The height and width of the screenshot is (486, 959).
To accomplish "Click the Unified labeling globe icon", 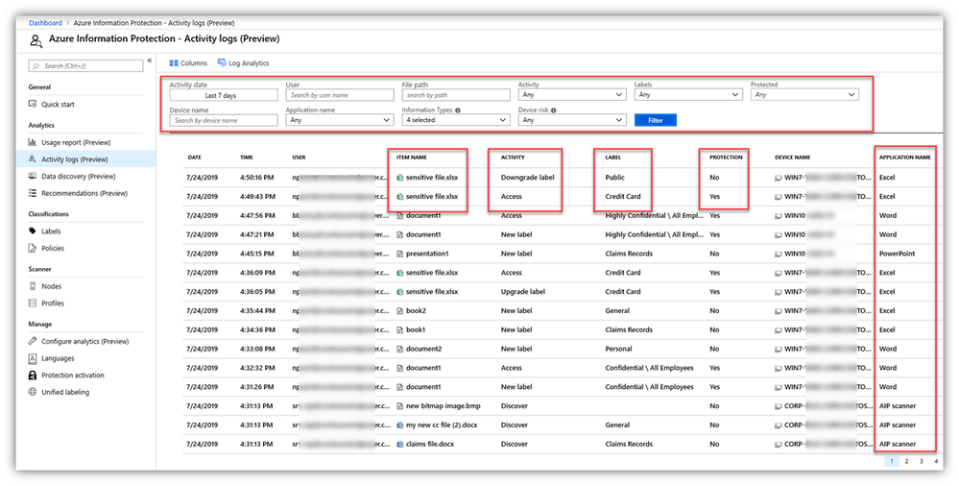I will [x=33, y=392].
